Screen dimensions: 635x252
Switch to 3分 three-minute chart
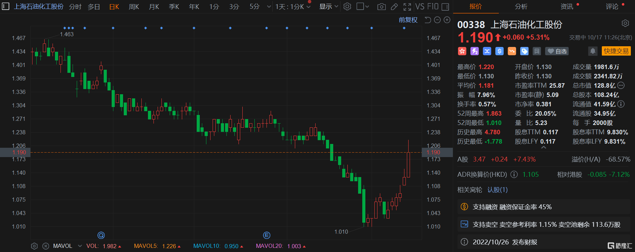point(234,7)
